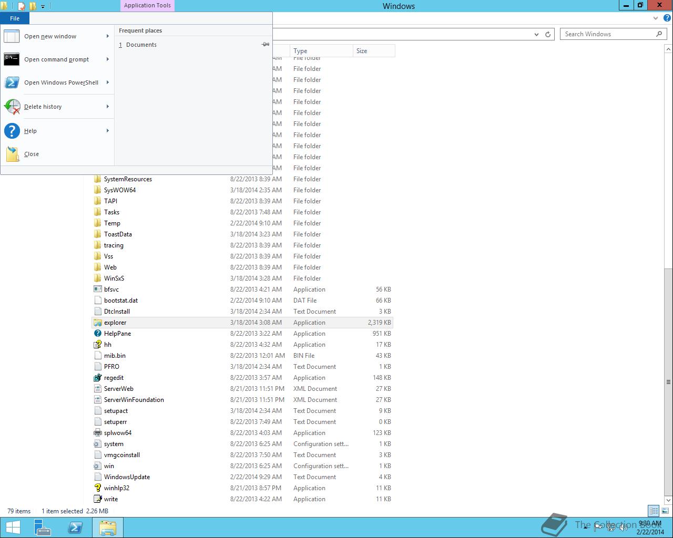This screenshot has width=673, height=538.
Task: Select the WinSxS folder icon
Action: [97, 278]
